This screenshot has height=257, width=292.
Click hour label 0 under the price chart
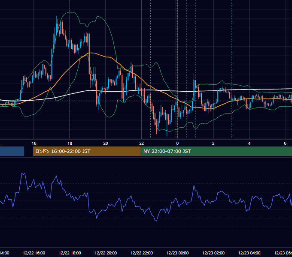click(x=177, y=143)
